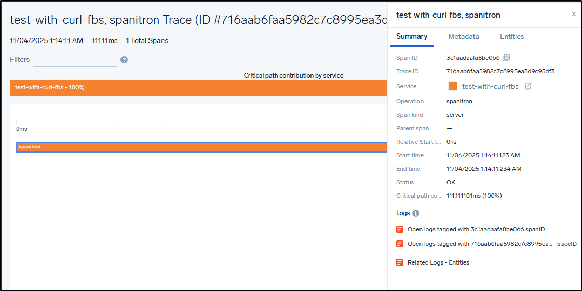This screenshot has width=582, height=291.
Task: Click the info icon next to Logs
Action: point(416,213)
